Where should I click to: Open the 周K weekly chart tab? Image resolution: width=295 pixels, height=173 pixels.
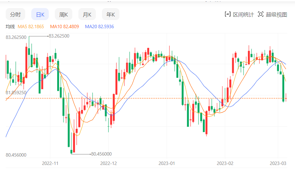(x=64, y=14)
